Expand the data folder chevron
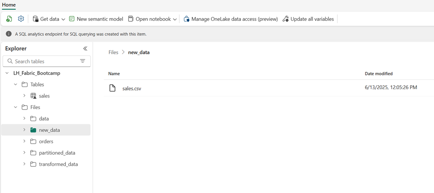This screenshot has height=193, width=434. point(24,118)
